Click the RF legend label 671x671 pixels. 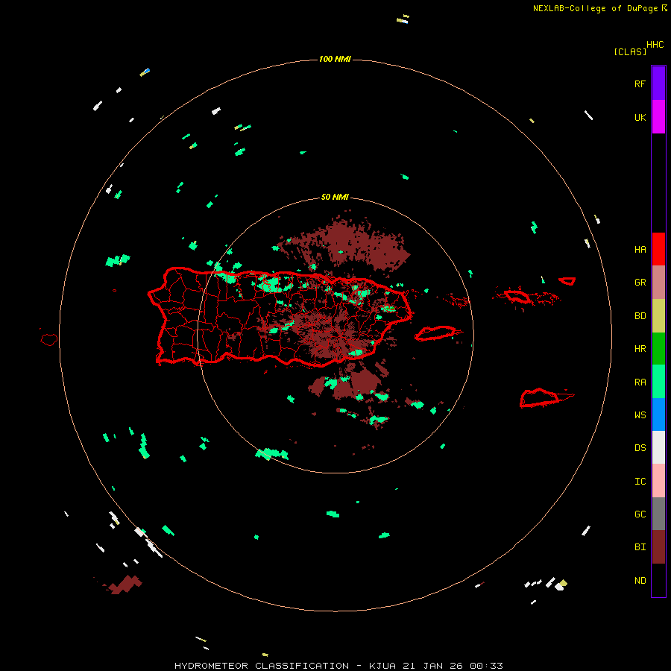640,84
